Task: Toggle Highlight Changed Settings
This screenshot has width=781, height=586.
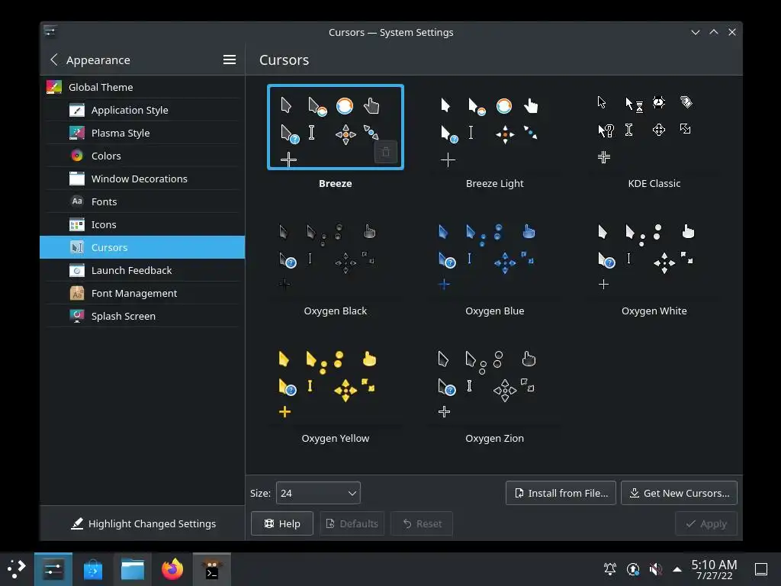Action: (143, 523)
